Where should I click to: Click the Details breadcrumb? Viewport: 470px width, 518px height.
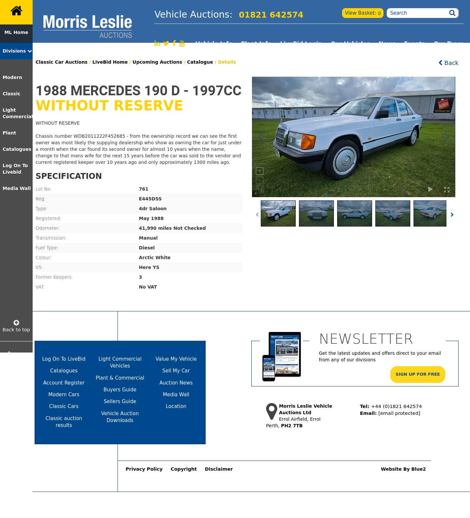(x=227, y=62)
